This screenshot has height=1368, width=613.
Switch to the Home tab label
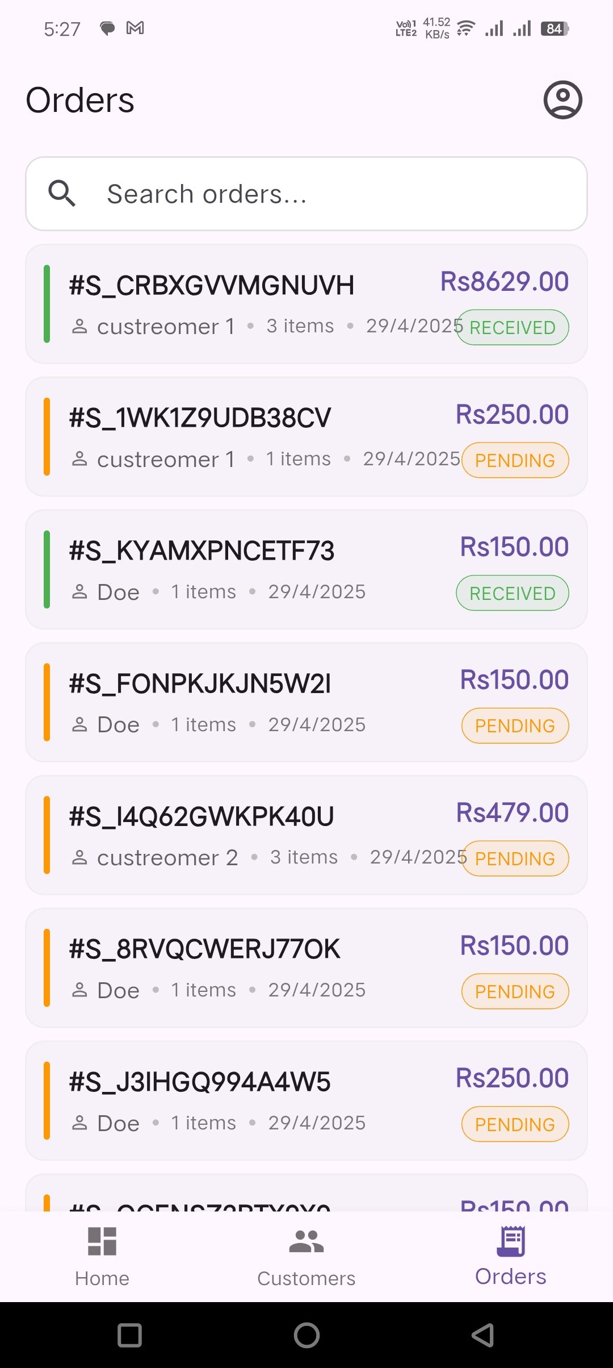[x=102, y=1278]
